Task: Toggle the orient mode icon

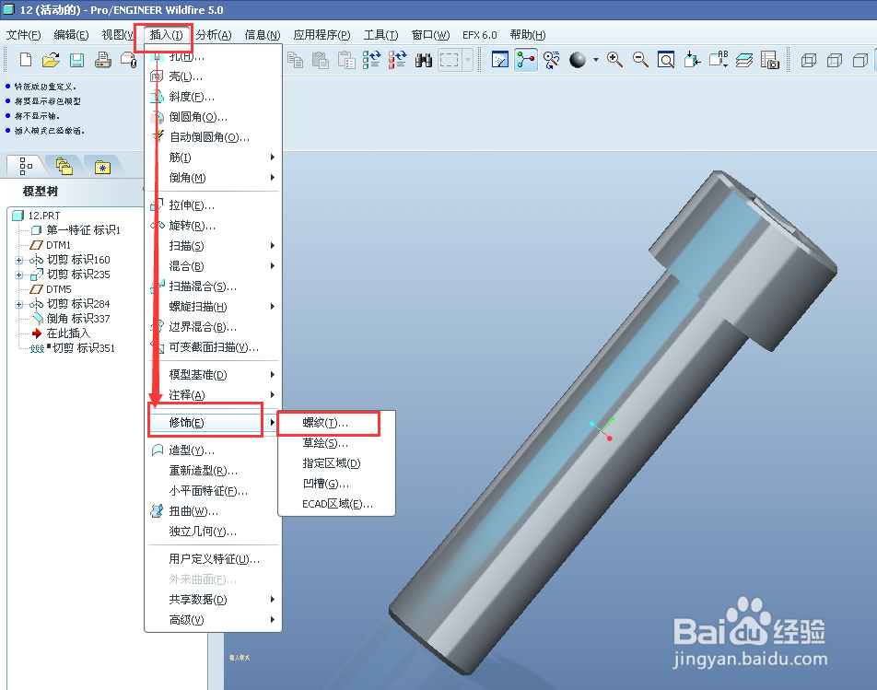Action: (552, 59)
